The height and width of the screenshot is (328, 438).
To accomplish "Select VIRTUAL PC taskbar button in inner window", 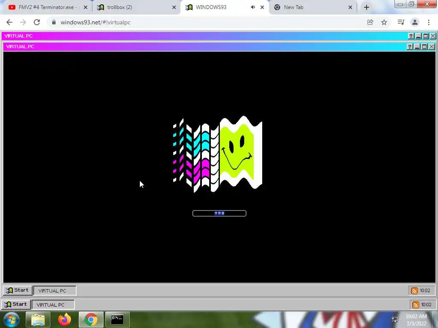I will coord(54,290).
